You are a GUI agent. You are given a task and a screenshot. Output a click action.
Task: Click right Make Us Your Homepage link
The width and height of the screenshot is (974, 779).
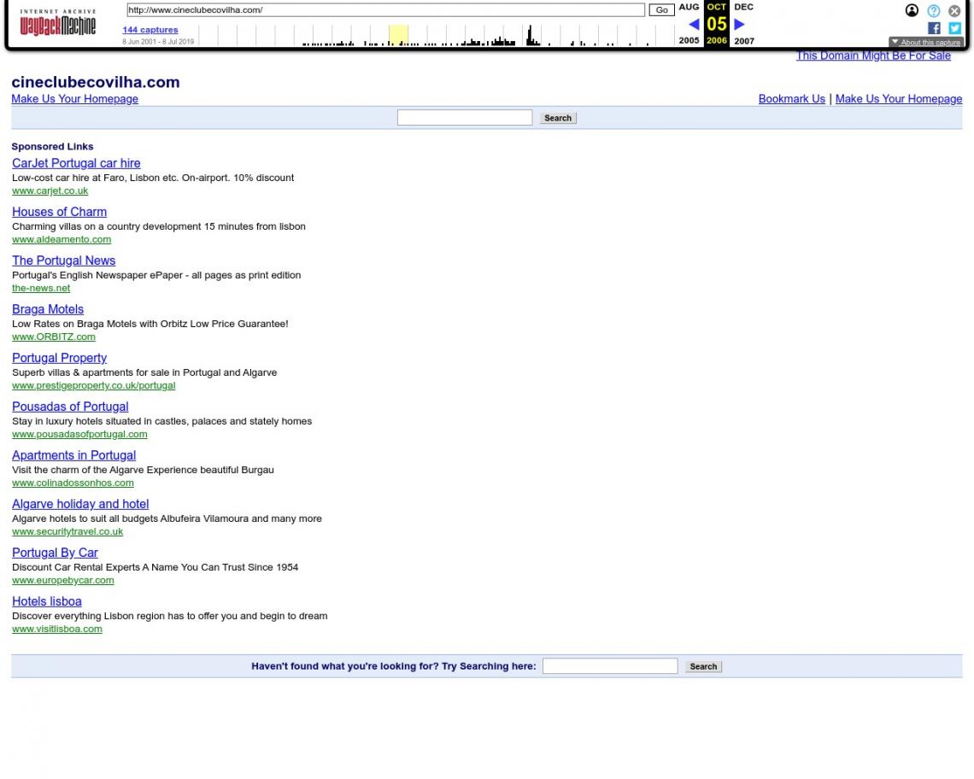point(898,99)
